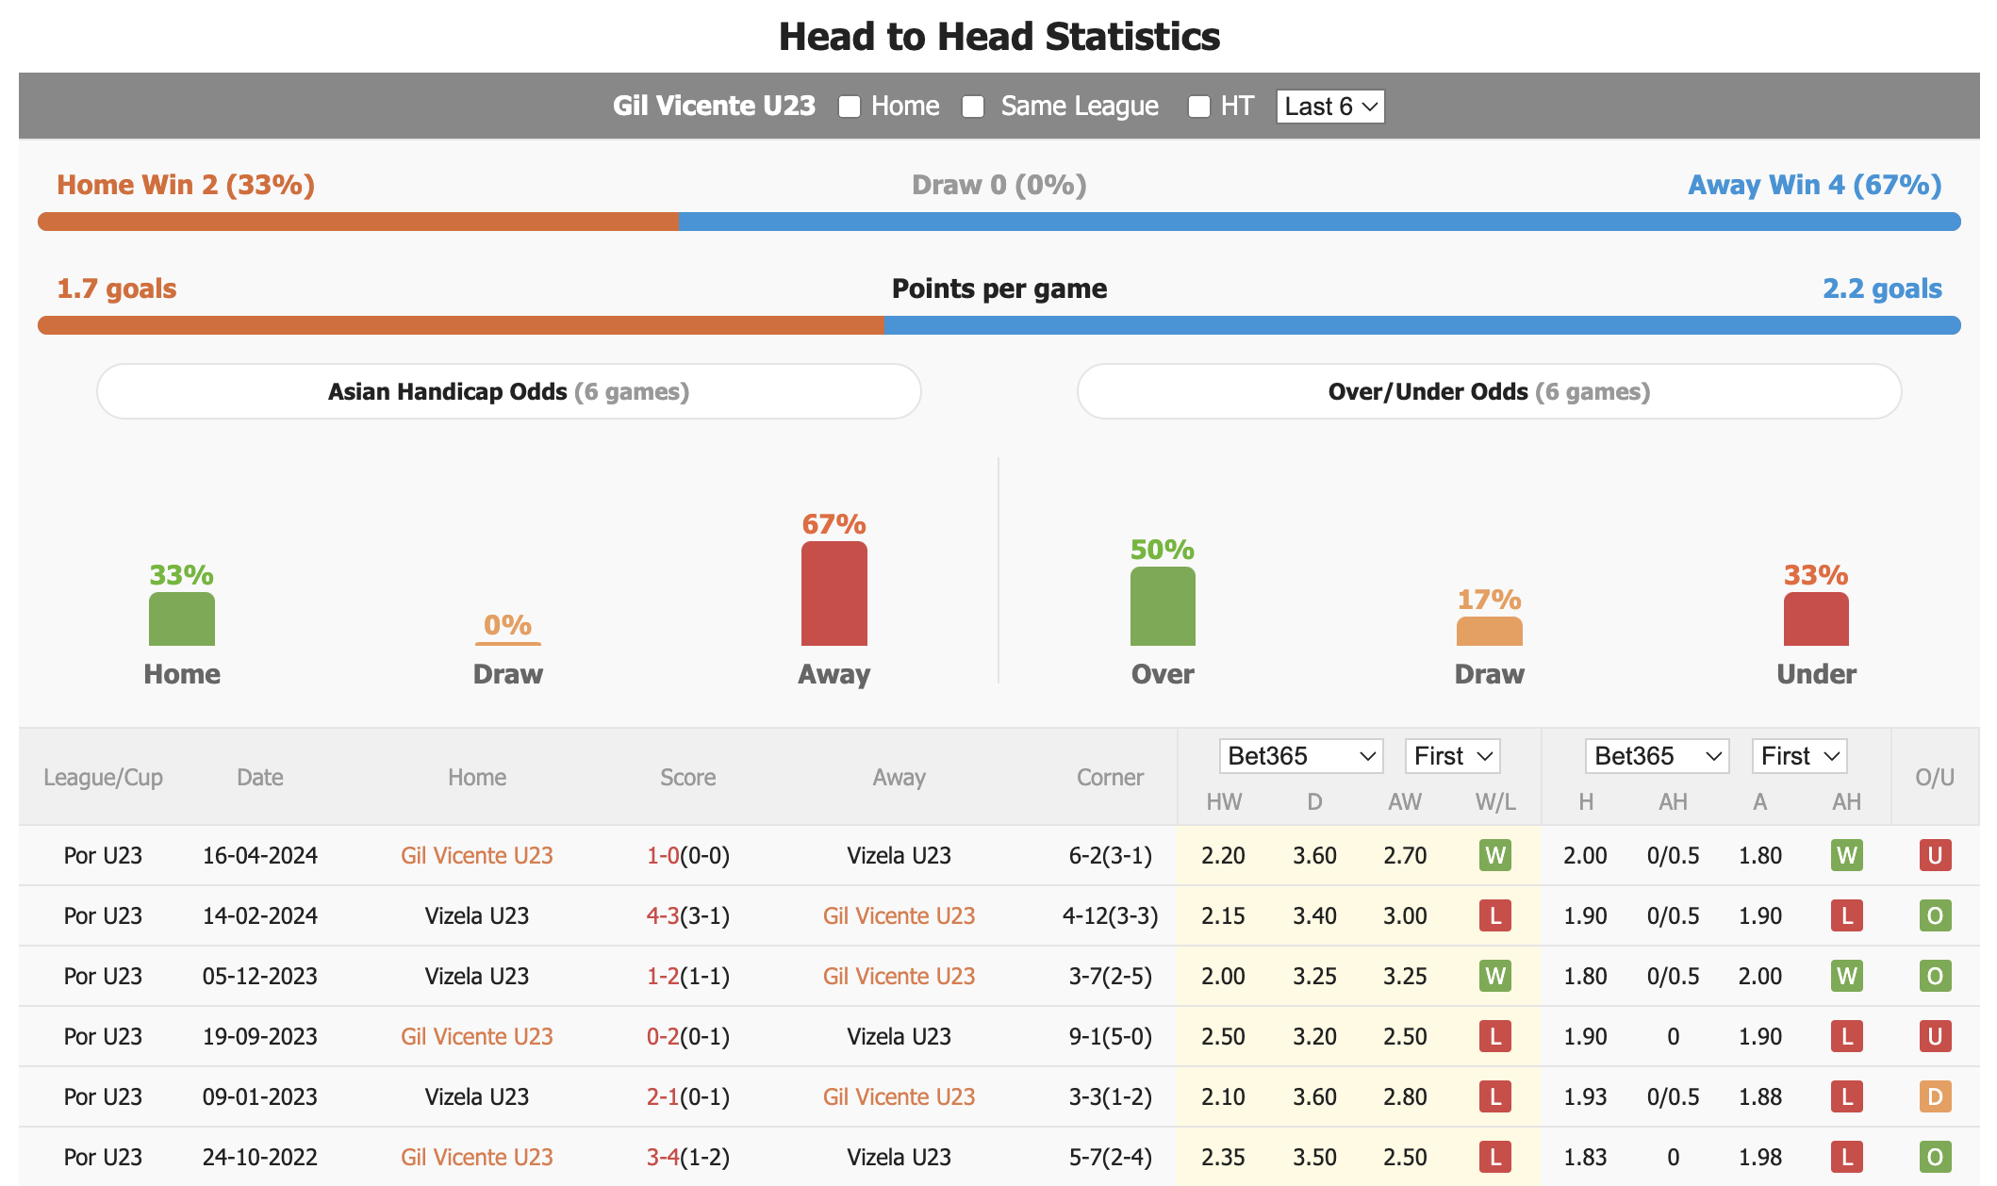The width and height of the screenshot is (1997, 1186).
Task: Click the League/Cup column header
Action: (103, 777)
